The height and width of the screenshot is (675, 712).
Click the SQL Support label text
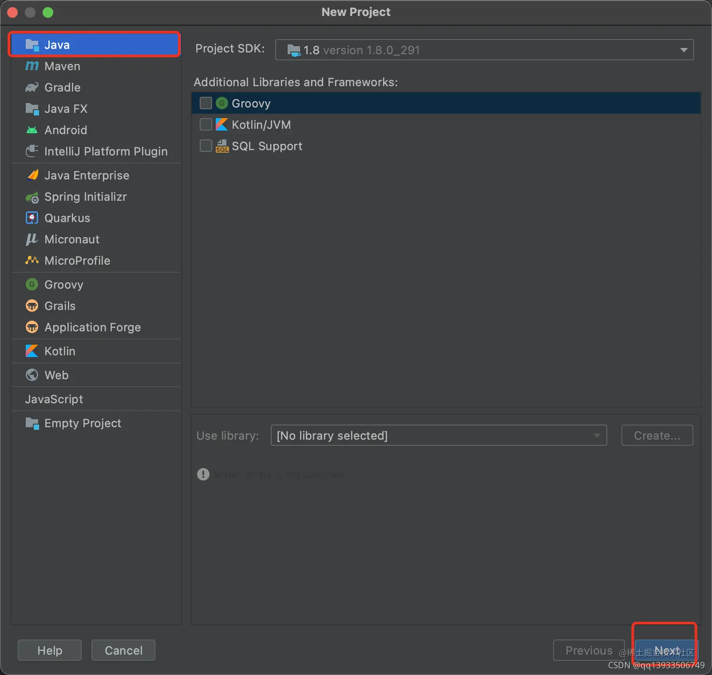[267, 146]
